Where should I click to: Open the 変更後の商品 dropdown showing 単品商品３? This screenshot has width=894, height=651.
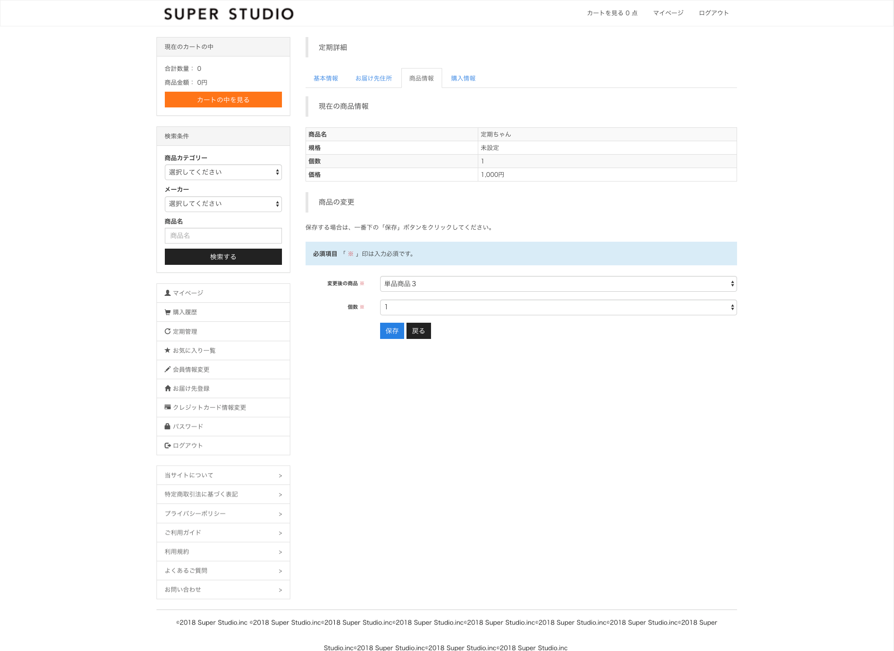558,284
